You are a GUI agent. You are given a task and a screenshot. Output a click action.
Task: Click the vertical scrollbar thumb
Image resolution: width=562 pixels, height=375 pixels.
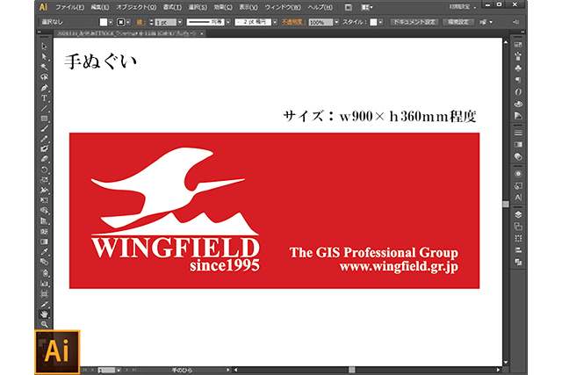click(505, 204)
